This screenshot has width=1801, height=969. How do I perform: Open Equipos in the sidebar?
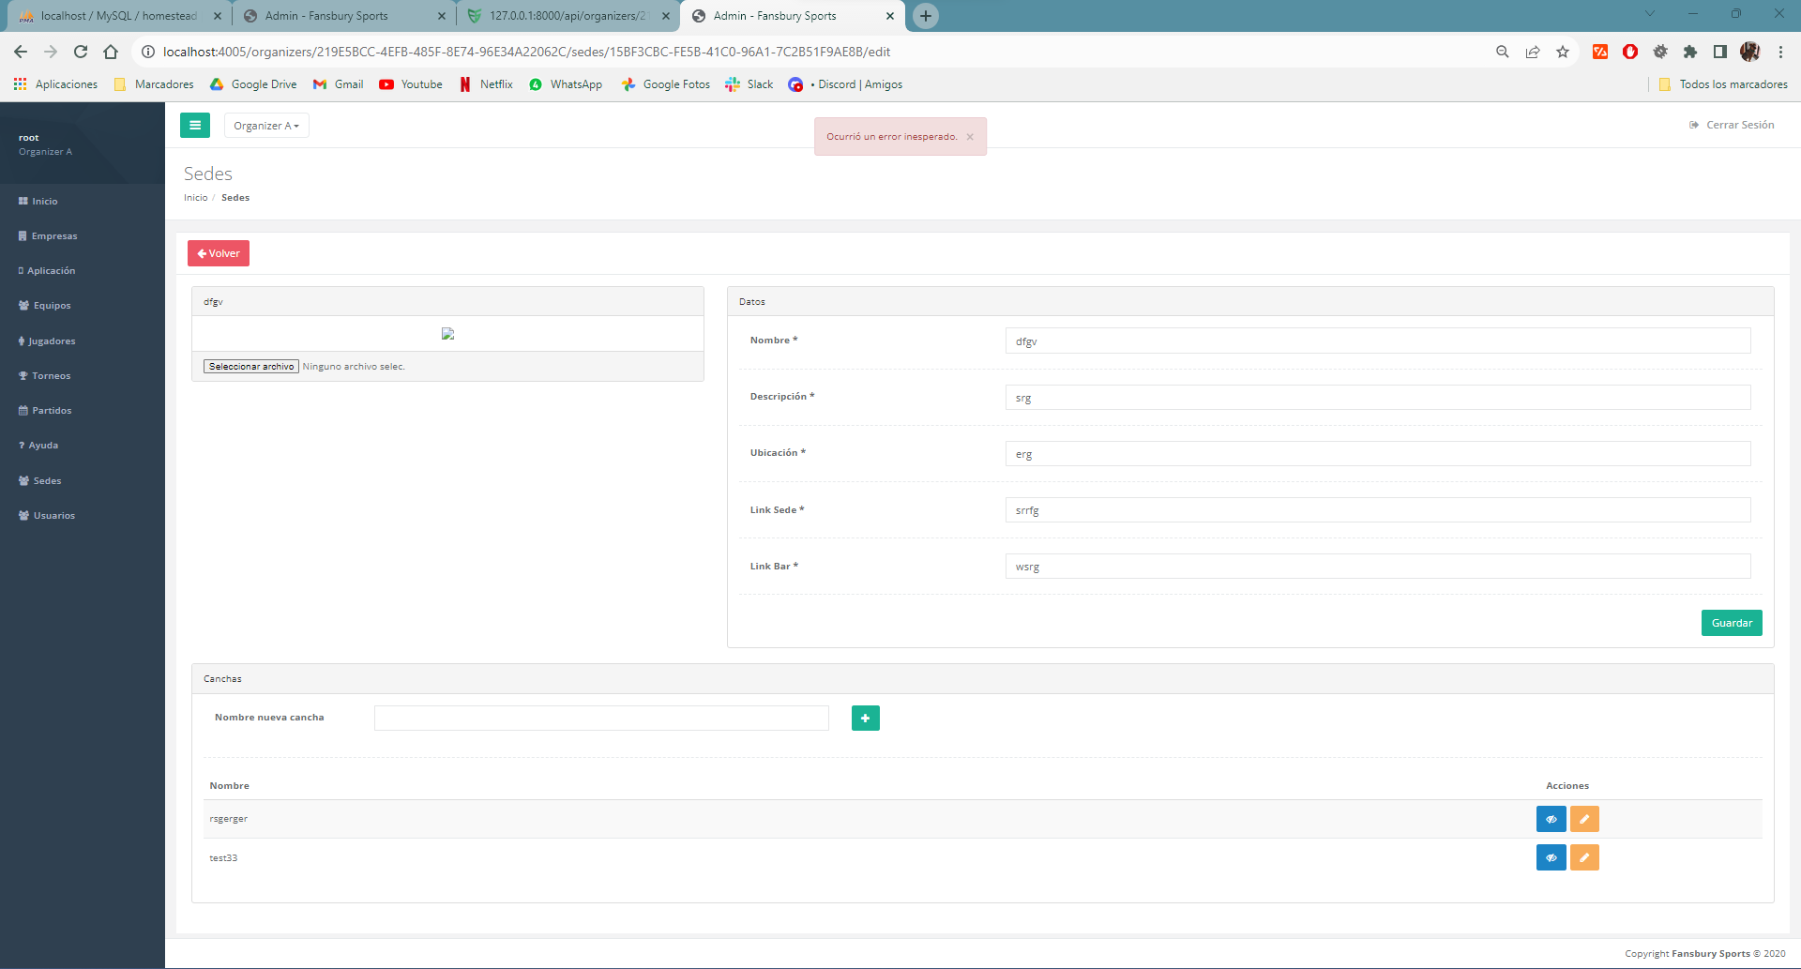45,305
